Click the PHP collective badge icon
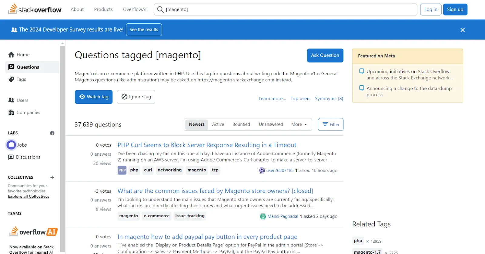The image size is (485, 254). [x=122, y=170]
